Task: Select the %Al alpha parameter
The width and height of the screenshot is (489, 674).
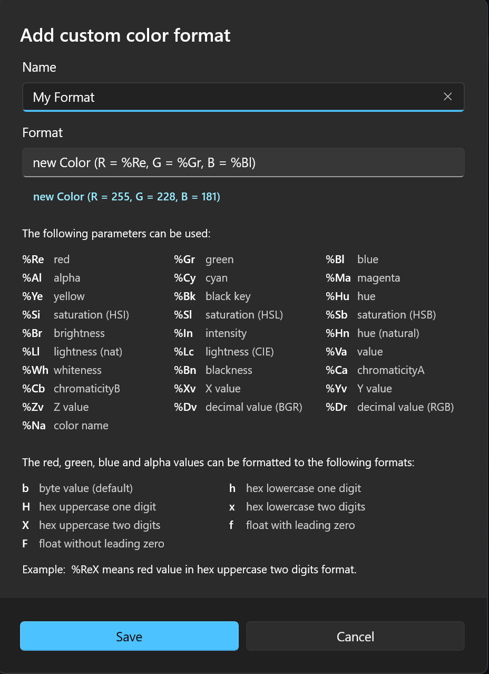Action: tap(32, 277)
